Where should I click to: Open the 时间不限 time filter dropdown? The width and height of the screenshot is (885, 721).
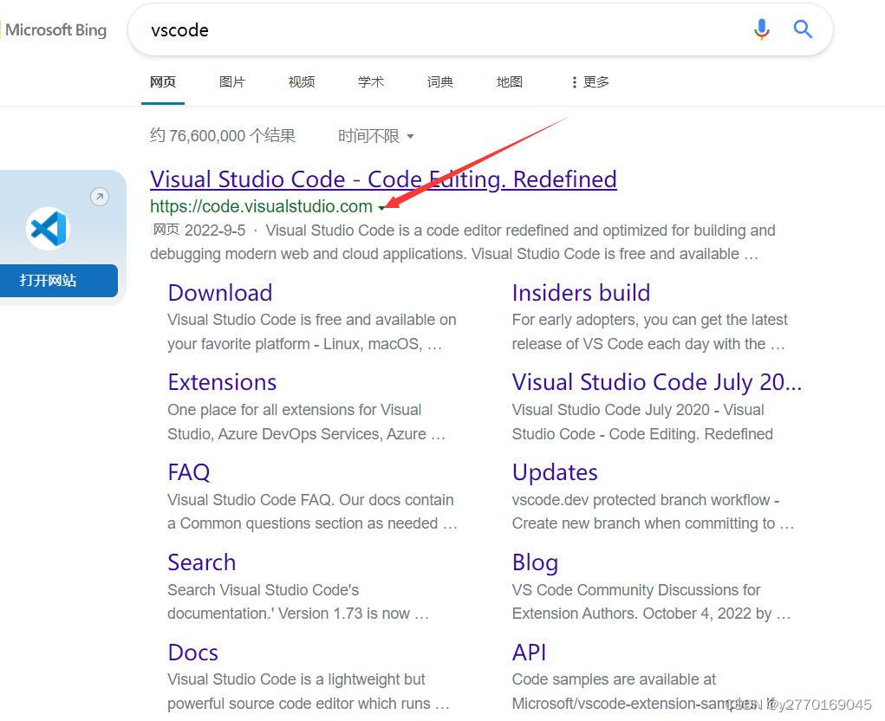376,136
